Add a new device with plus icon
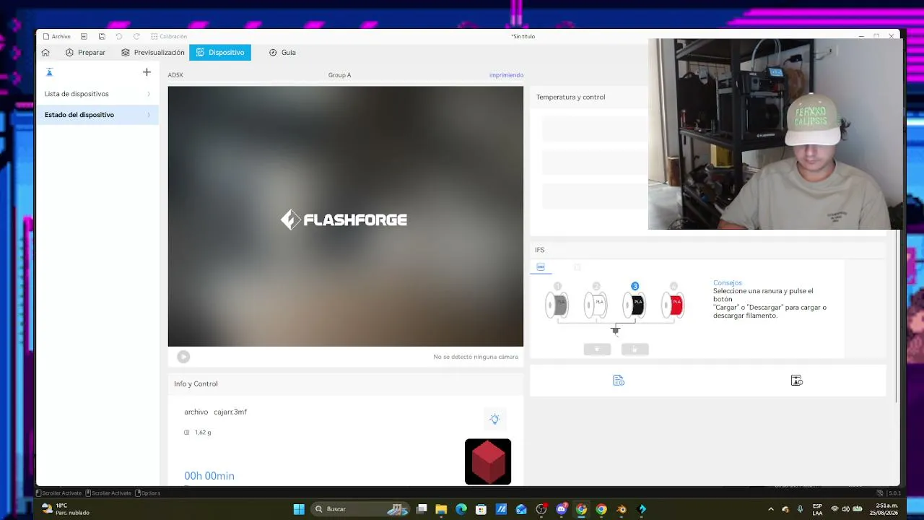Viewport: 924px width, 520px height. tap(147, 72)
